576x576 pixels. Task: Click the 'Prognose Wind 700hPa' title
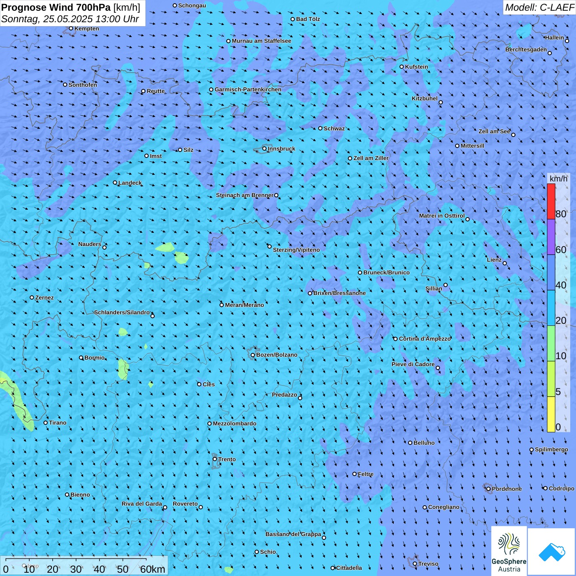[56, 7]
